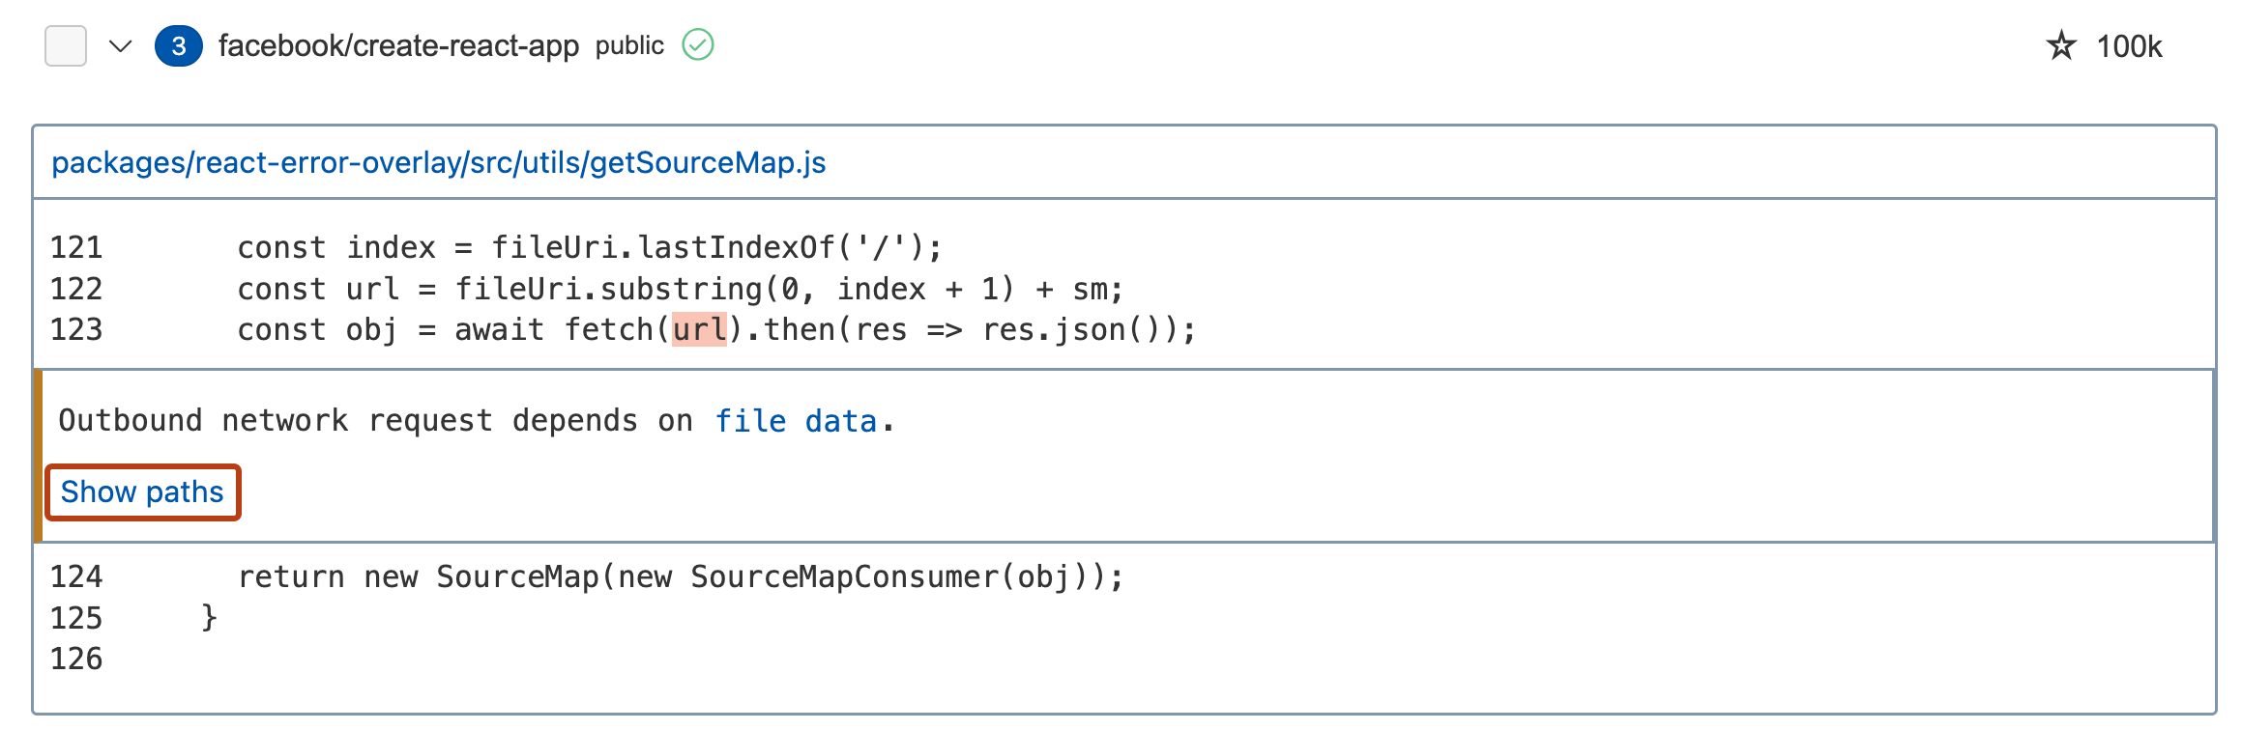The image size is (2243, 730).
Task: Click line number 124 gutter marker
Action: tap(78, 576)
